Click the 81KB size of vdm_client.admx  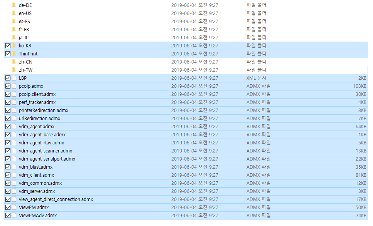click(361, 175)
